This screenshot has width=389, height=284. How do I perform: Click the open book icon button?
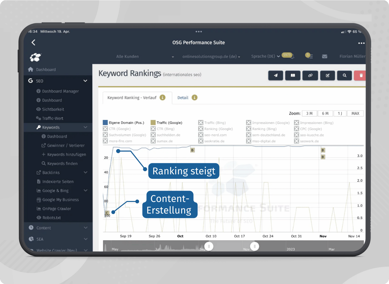(x=293, y=75)
